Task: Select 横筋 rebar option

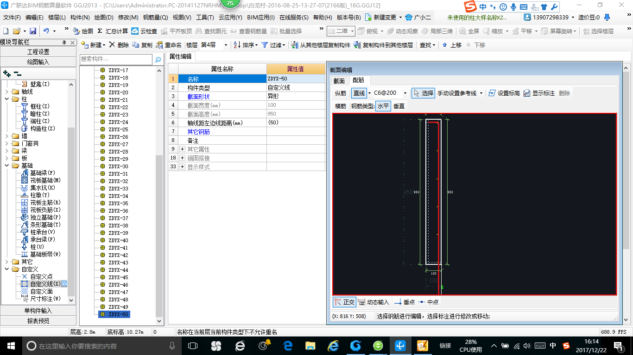Action: tap(341, 106)
